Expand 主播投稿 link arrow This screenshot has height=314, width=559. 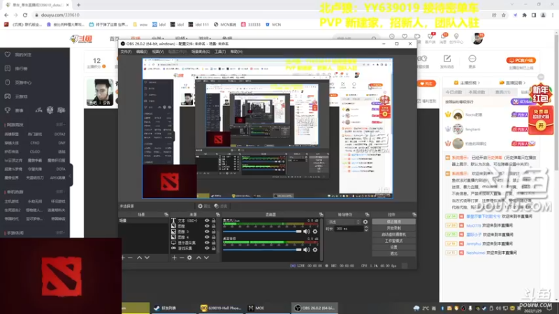tap(479, 83)
